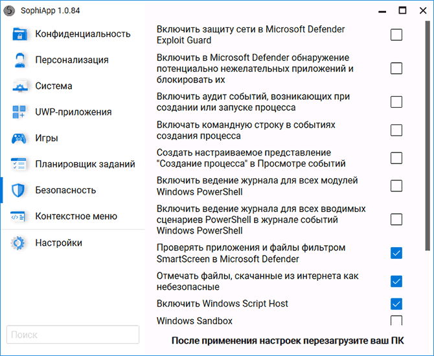Close the SophiApp window
Screen dimensions: 434x356
[x=423, y=10]
